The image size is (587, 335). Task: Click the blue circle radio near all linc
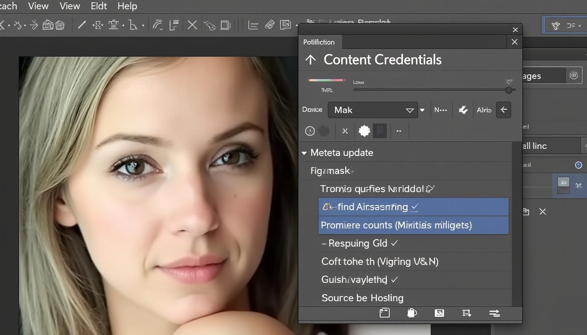pos(578,165)
